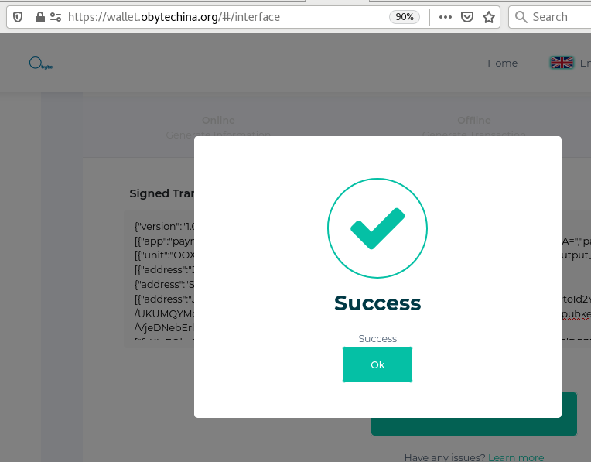Screen dimensions: 591x462
Task: Click the URL address bar text
Action: (174, 17)
